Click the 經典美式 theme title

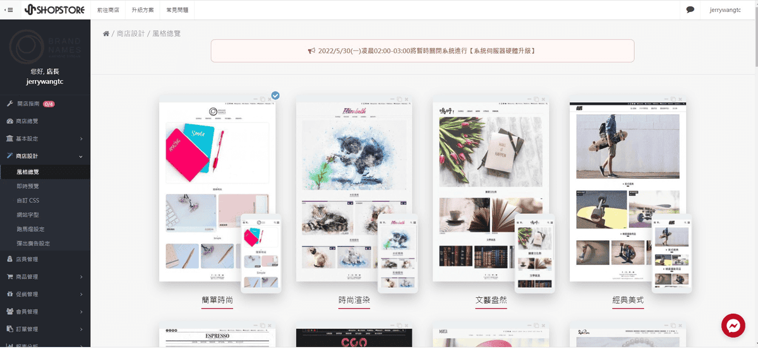628,301
